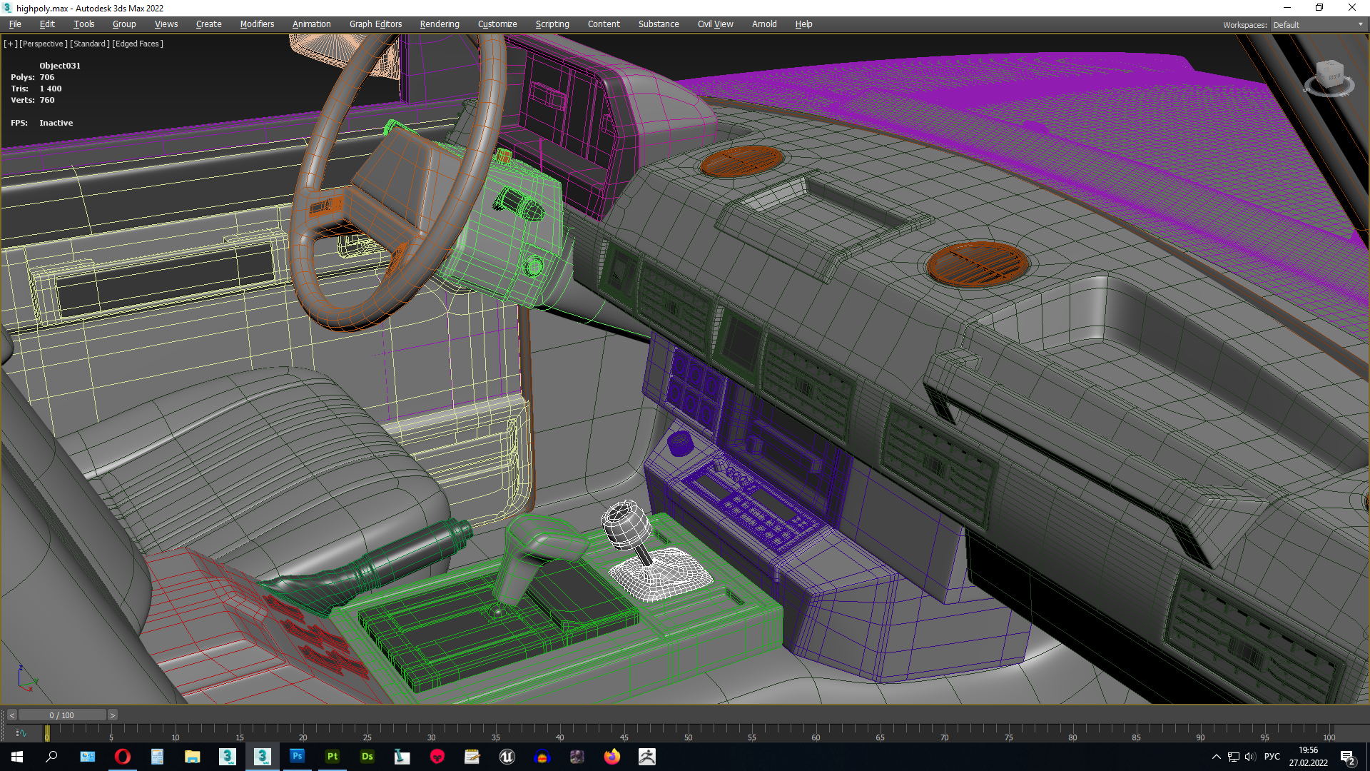Image resolution: width=1370 pixels, height=771 pixels.
Task: Click the next frame arrow on time slider
Action: coord(112,715)
